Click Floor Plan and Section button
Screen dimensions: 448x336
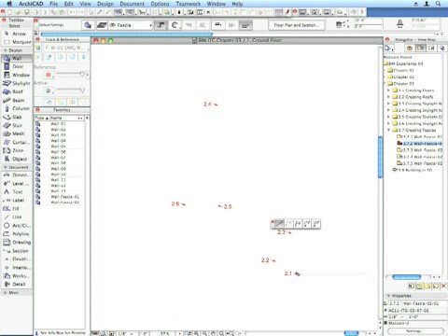coord(297,25)
